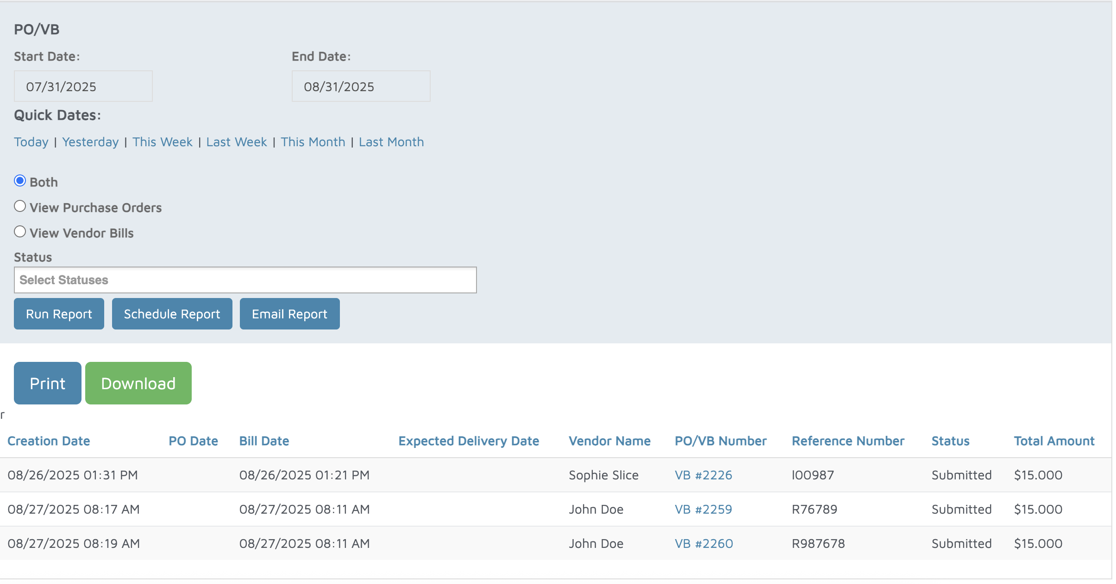Select the Last Week quick date
Image resolution: width=1116 pixels, height=584 pixels.
(x=236, y=142)
